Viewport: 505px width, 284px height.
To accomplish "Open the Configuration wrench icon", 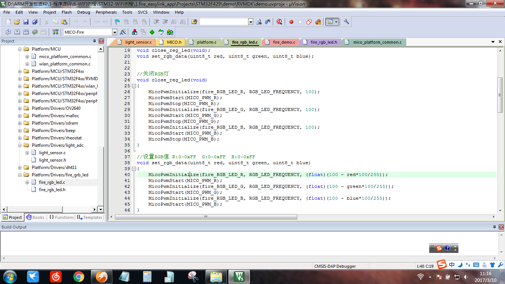I will coord(346,22).
